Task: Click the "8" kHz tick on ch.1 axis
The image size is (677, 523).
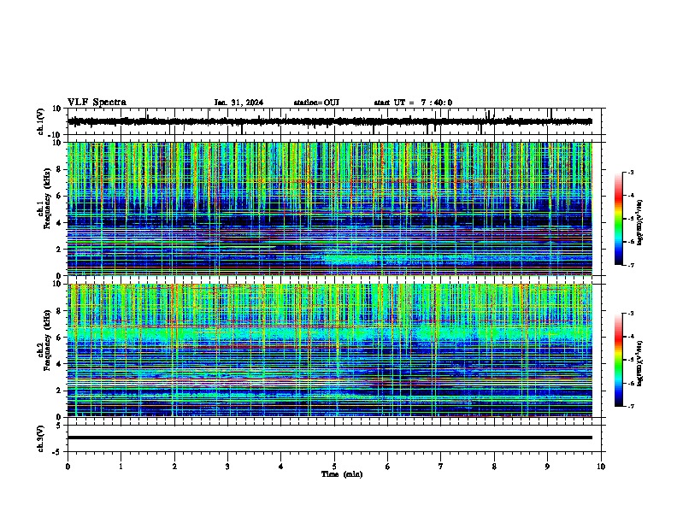Action: pyautogui.click(x=59, y=169)
